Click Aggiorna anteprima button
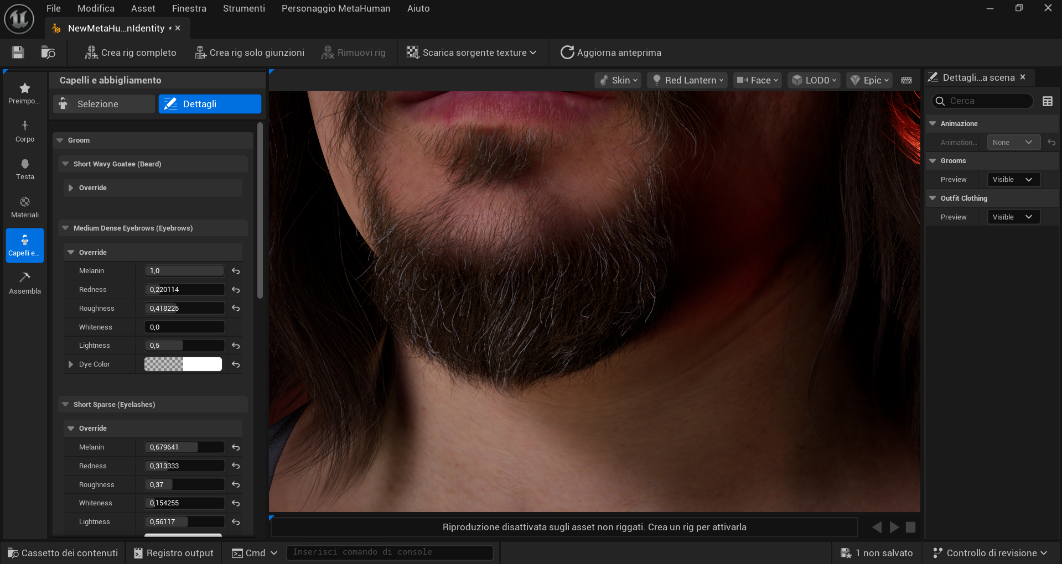1062x564 pixels. point(611,53)
